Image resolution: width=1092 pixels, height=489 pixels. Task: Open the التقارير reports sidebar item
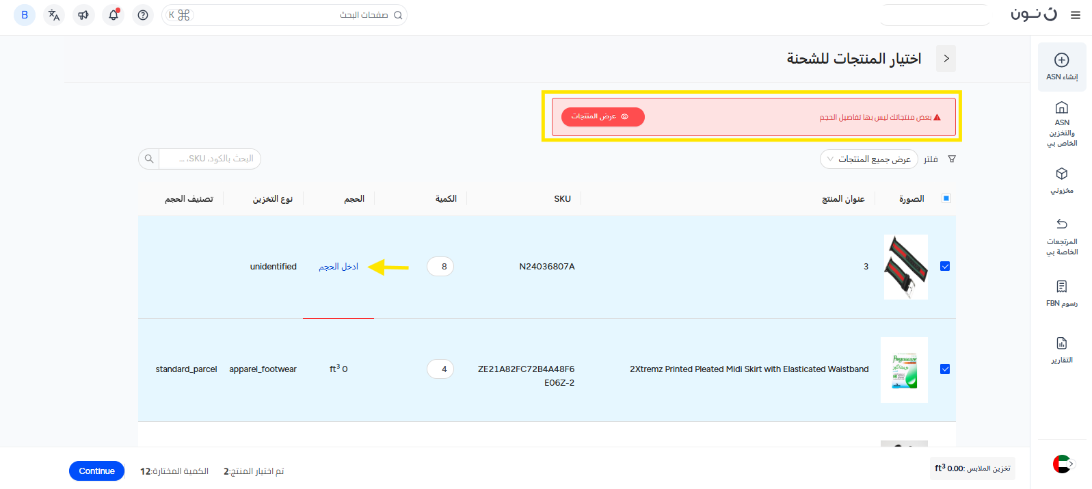click(x=1062, y=350)
